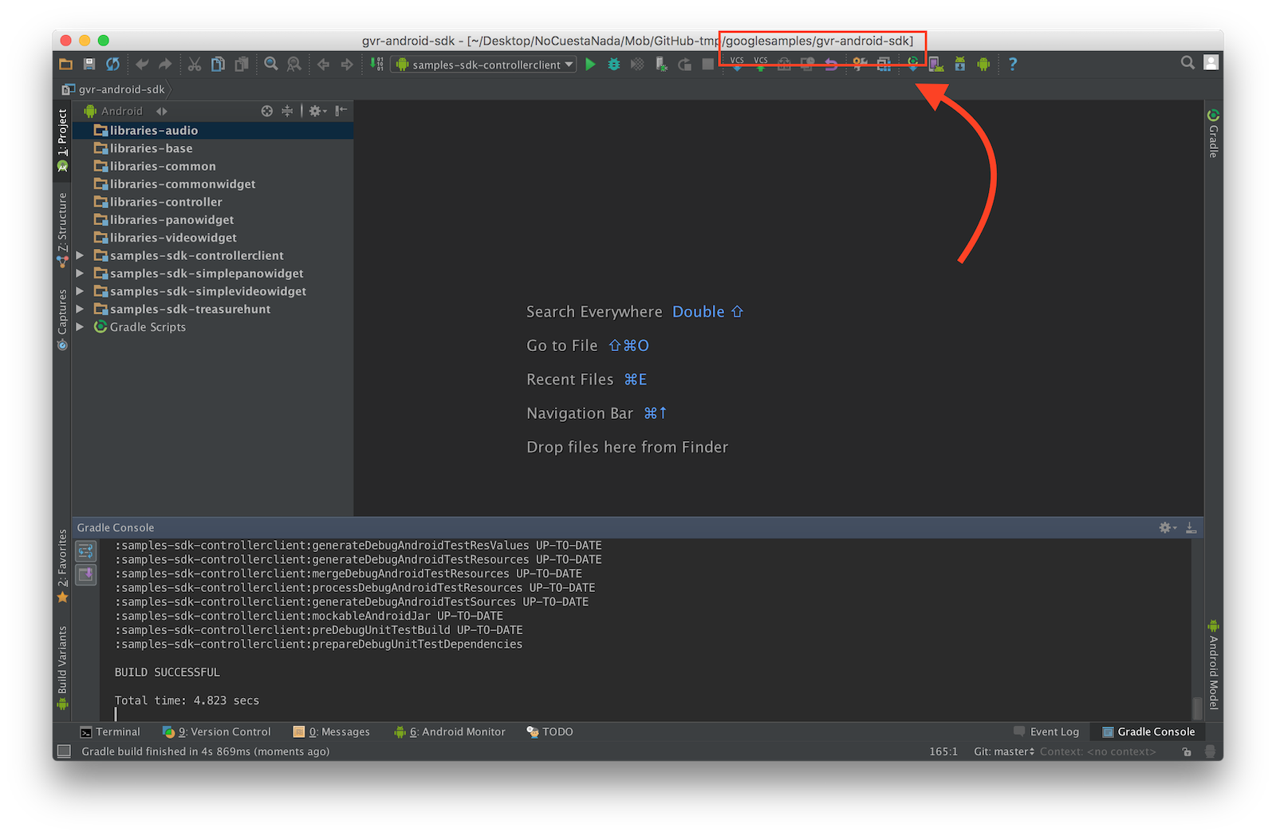
Task: Open the Terminal tool window
Action: point(110,731)
